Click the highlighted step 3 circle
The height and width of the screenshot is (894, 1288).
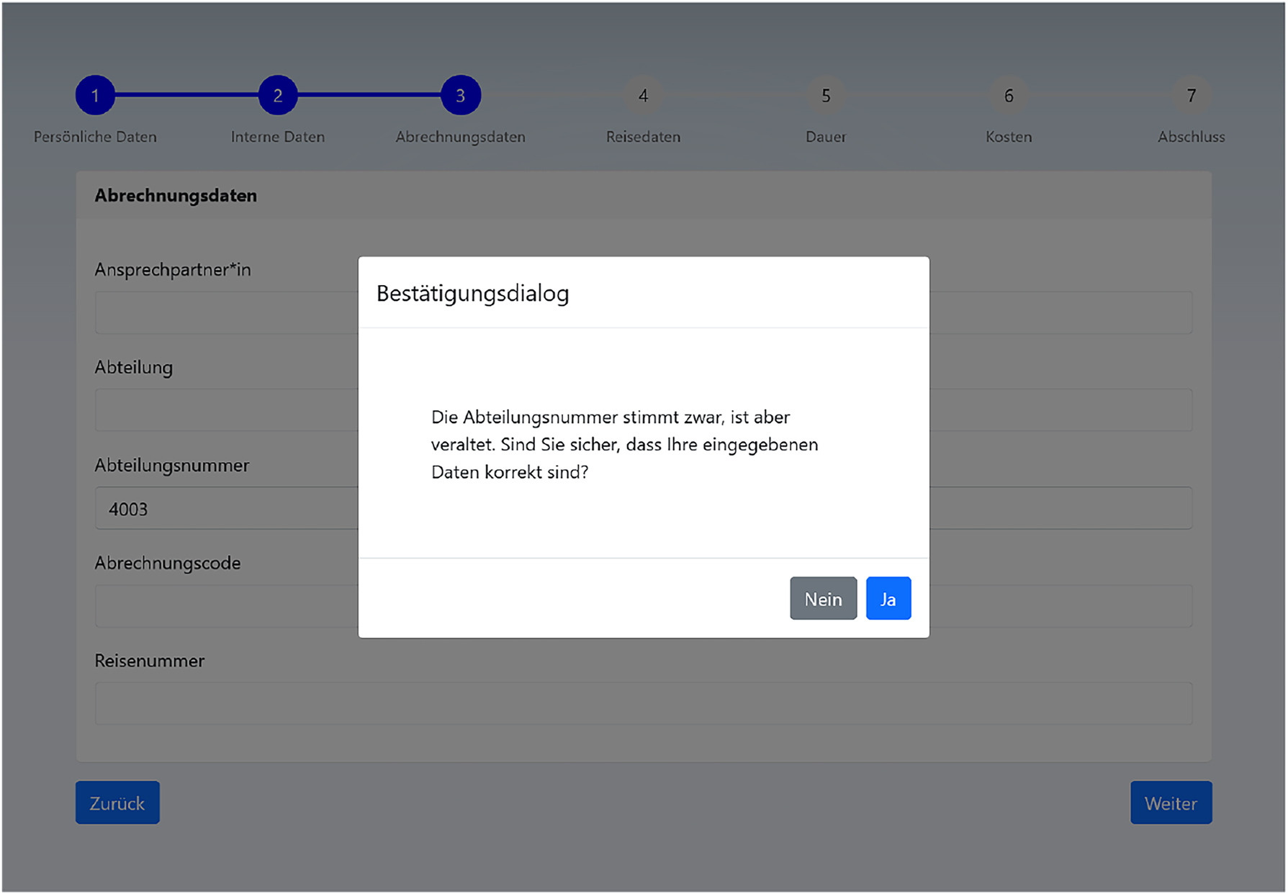pos(460,94)
